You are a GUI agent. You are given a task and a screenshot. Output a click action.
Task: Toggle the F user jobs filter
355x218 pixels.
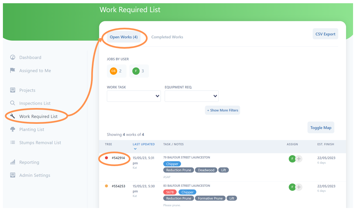139,71
